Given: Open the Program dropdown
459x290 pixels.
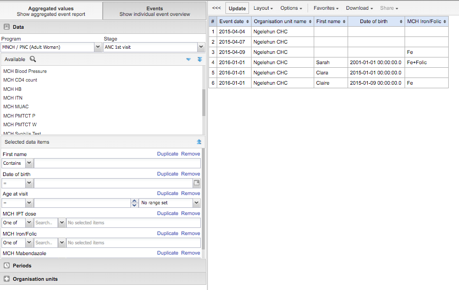Looking at the screenshot, I should tap(98, 47).
